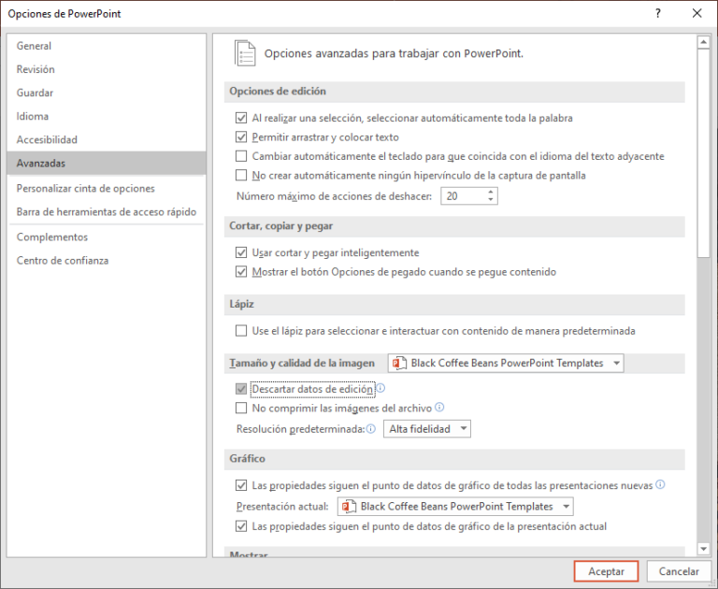Disable Permitir arrastrar y colocar texto
718x589 pixels.
[x=242, y=136]
